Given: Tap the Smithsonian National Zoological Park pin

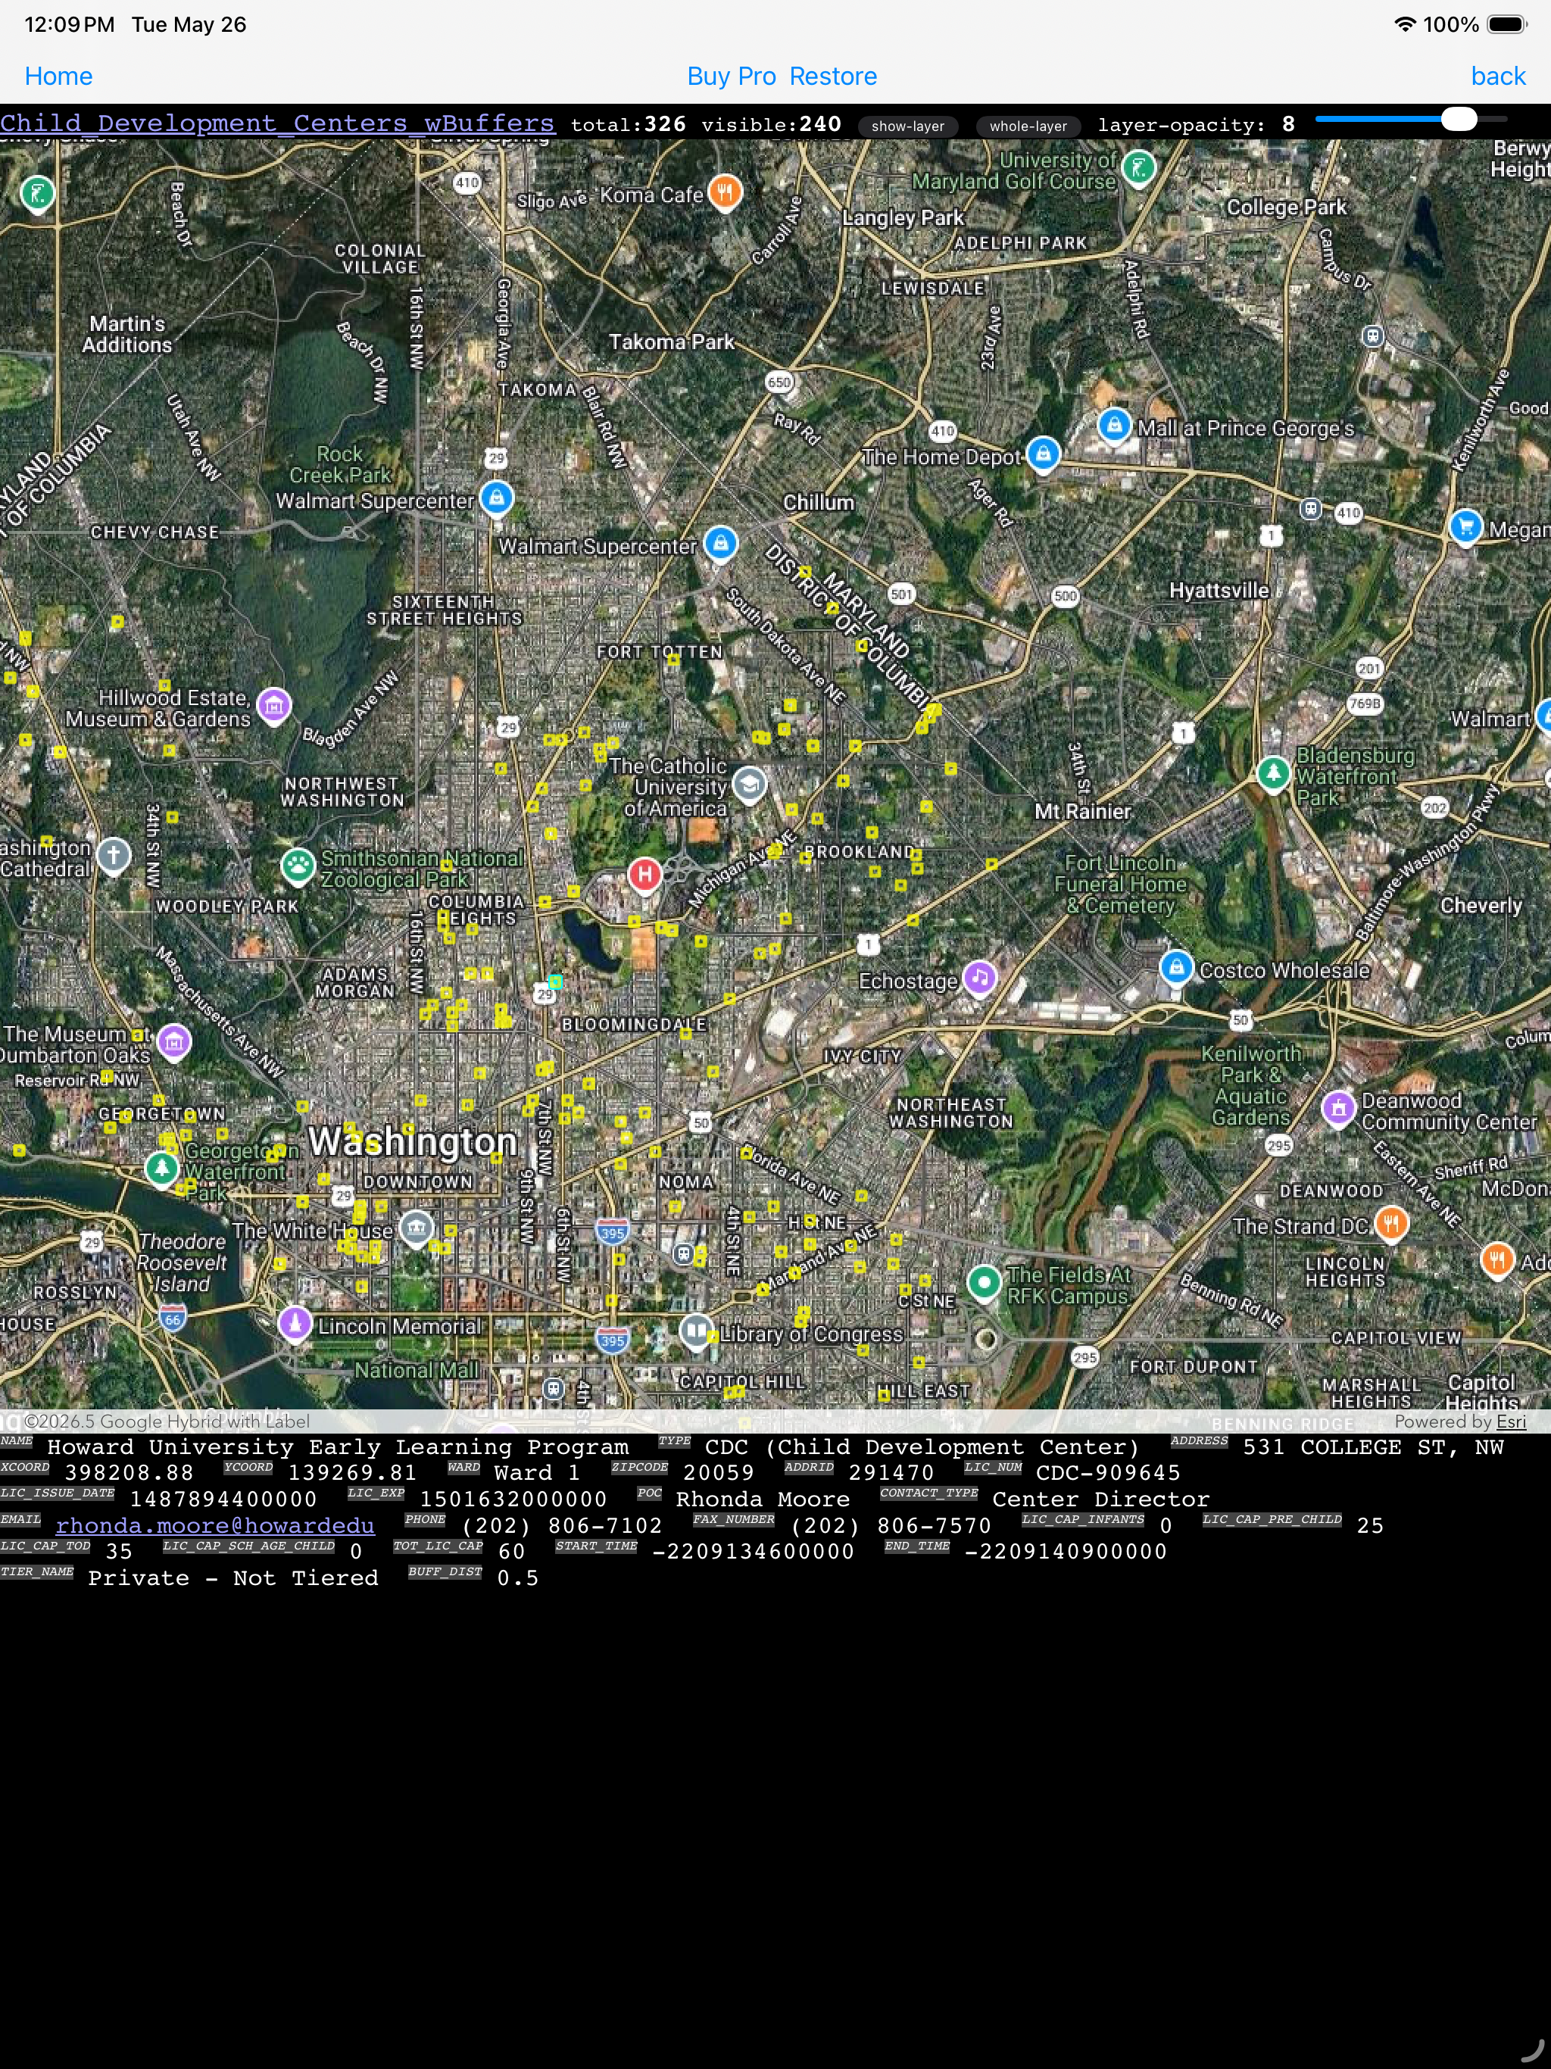Looking at the screenshot, I should tap(298, 867).
